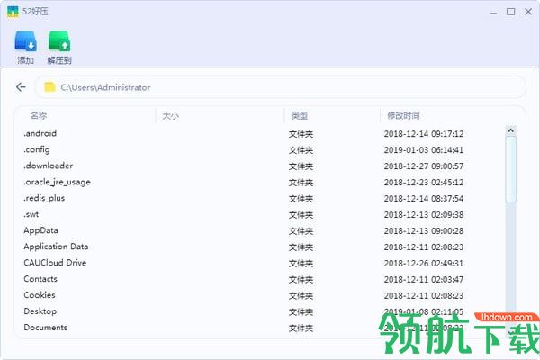Click 文件夹 type in AppData row
This screenshot has height=360, width=540.
click(301, 231)
